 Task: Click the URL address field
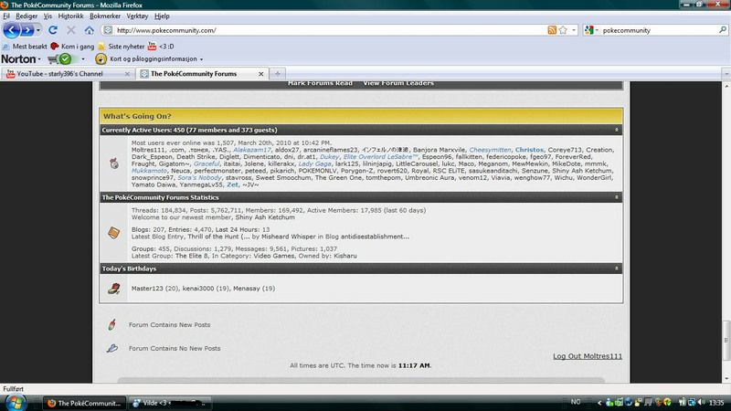pos(330,30)
